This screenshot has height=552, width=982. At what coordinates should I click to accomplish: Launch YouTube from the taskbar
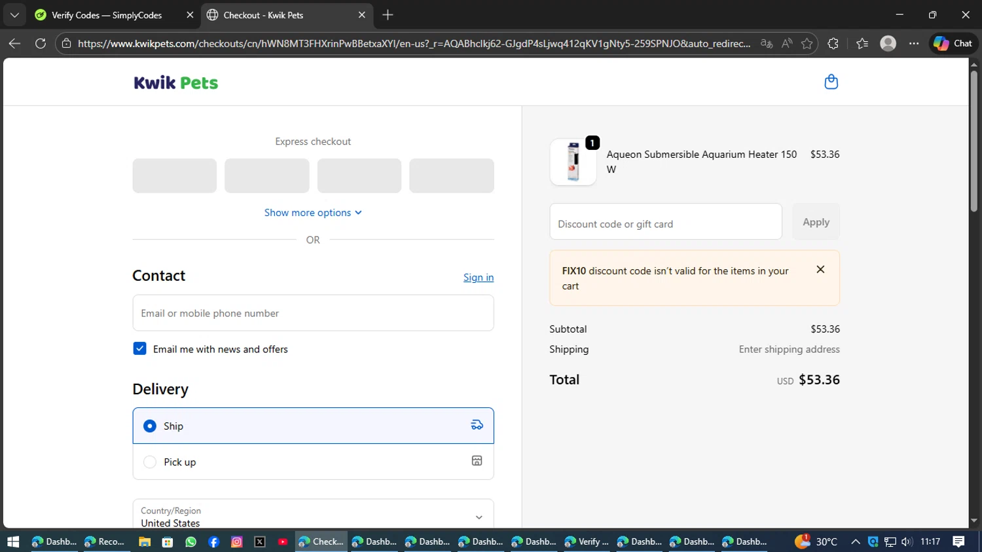(x=283, y=542)
